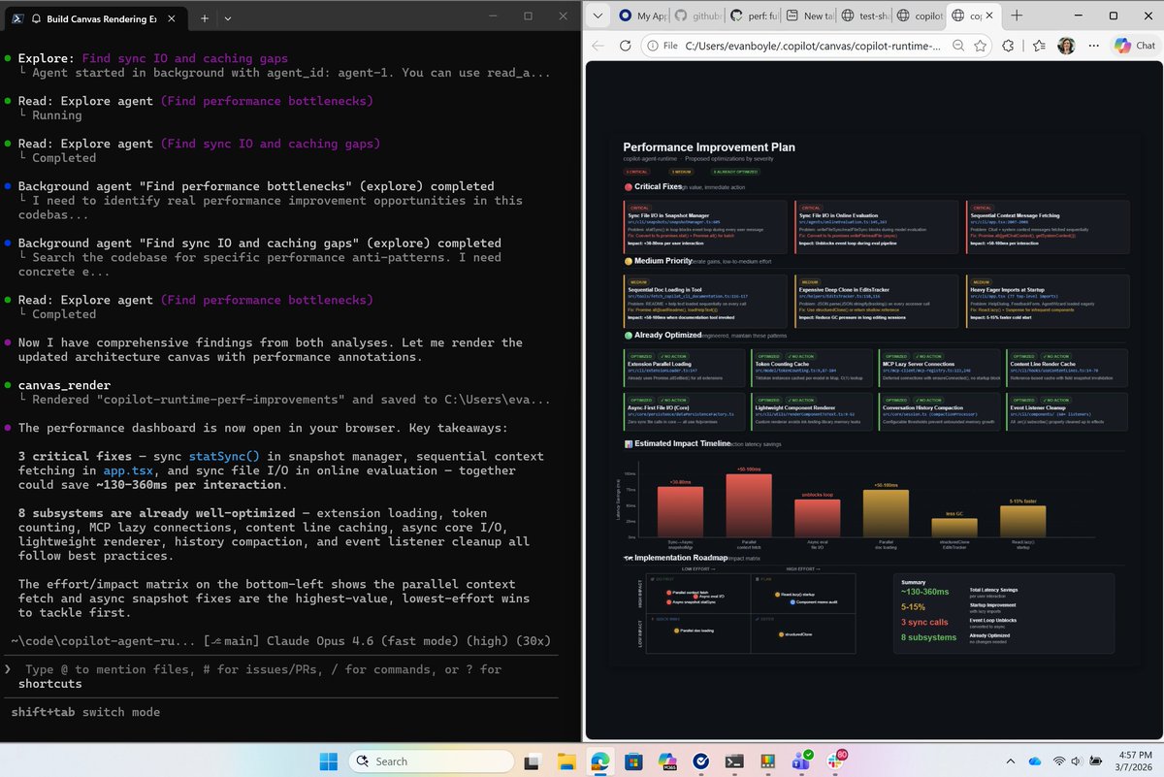Viewport: 1164px width, 777px height.
Task: Open the browser profile avatar
Action: pyautogui.click(x=1067, y=46)
